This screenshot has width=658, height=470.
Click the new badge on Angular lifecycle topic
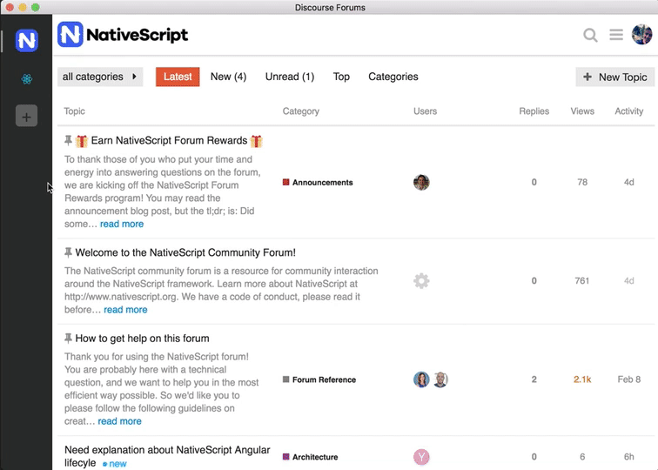click(x=115, y=464)
